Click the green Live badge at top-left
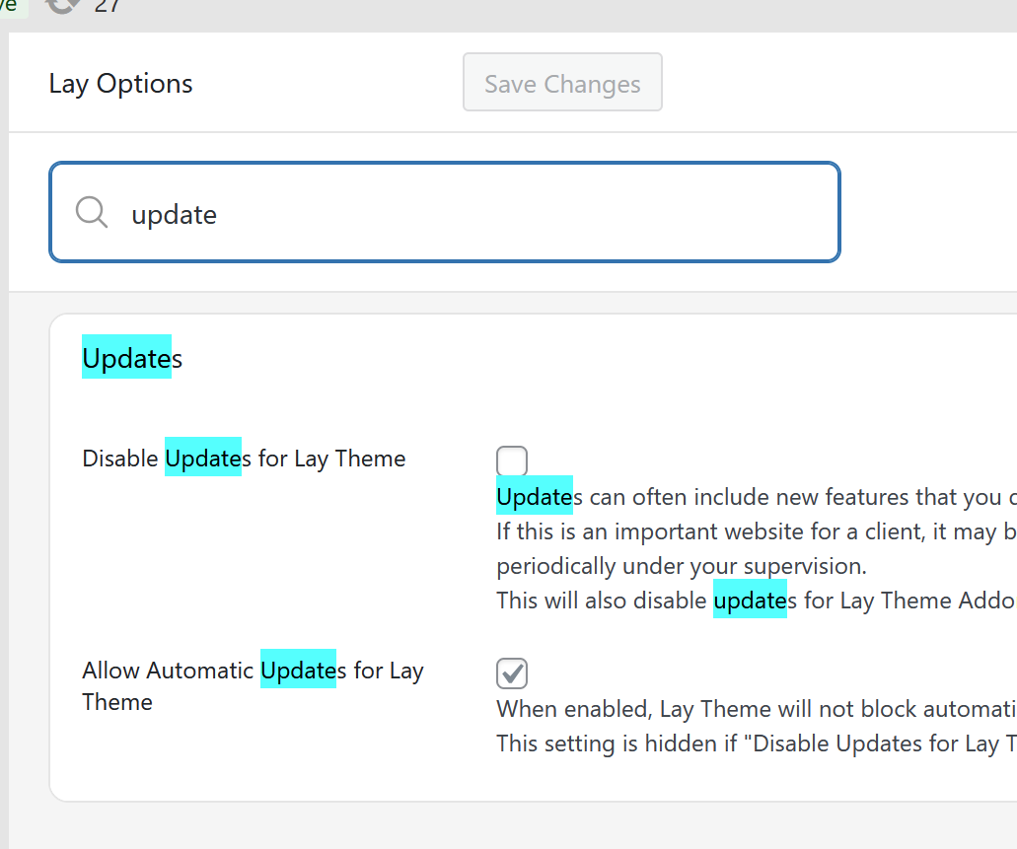Viewport: 1017px width, 849px height. pyautogui.click(x=12, y=5)
